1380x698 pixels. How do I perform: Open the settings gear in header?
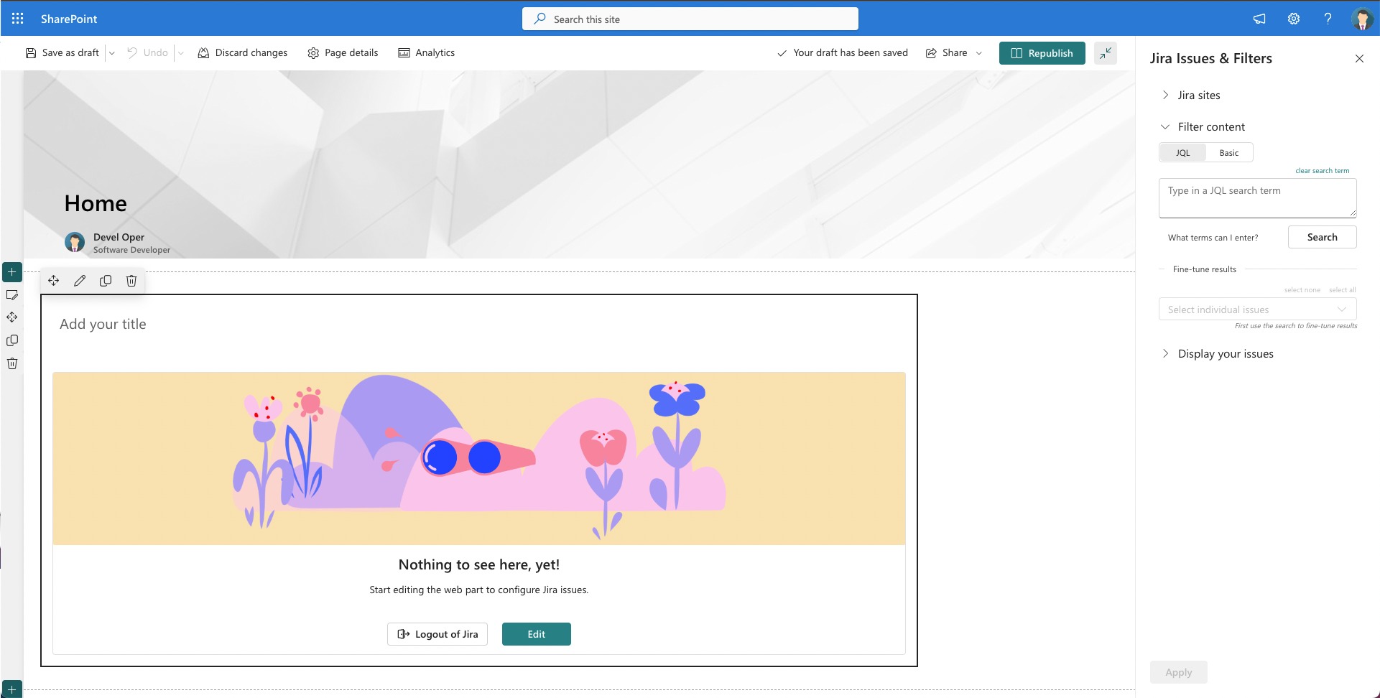coord(1294,19)
